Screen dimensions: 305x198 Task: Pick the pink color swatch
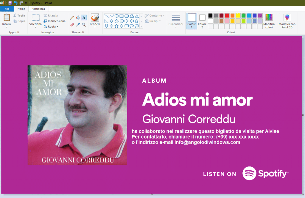click(x=227, y=21)
